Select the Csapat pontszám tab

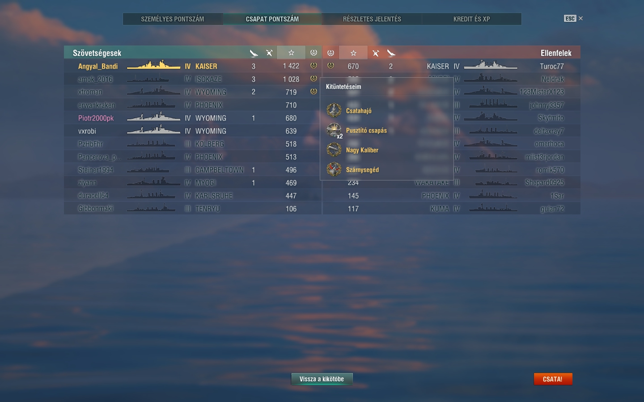click(272, 19)
